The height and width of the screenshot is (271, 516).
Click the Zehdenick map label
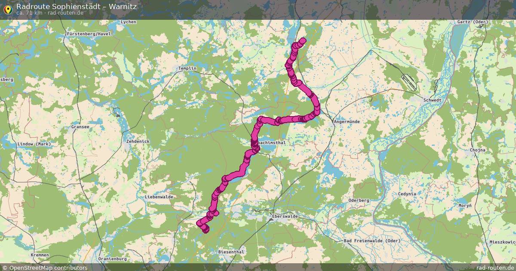coord(138,141)
